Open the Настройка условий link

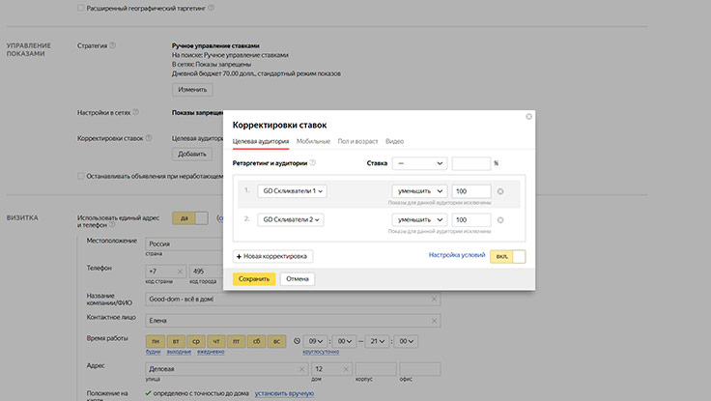pos(456,255)
